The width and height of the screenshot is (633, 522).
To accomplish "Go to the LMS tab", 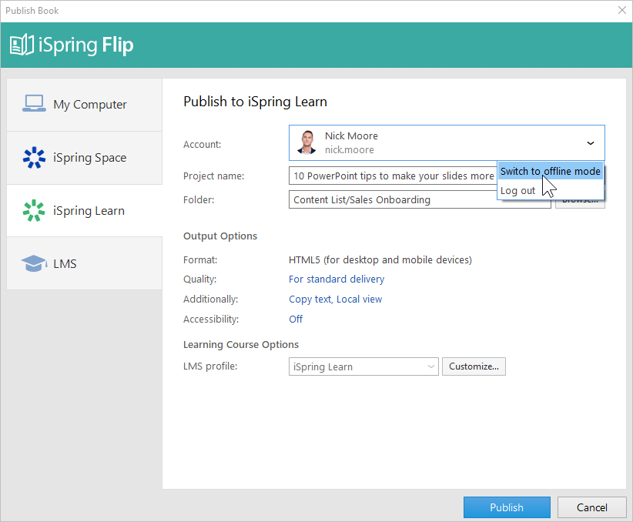I will coord(85,263).
